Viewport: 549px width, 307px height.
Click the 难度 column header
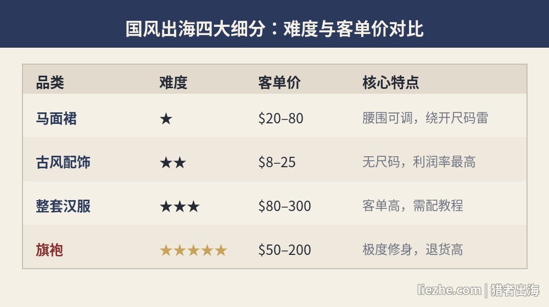pos(173,83)
